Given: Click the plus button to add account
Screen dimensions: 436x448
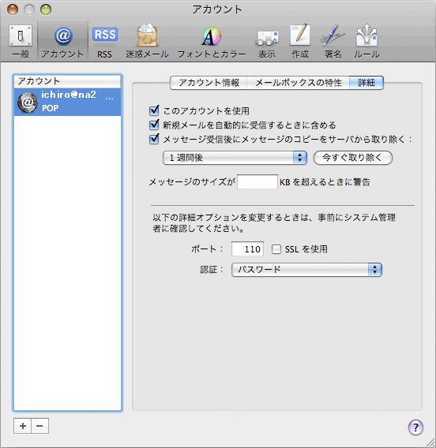Looking at the screenshot, I should tap(23, 426).
